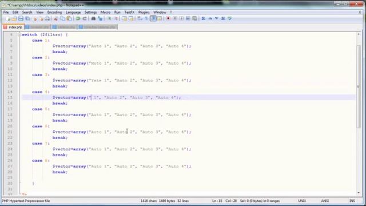This screenshot has height=206, width=366.
Task: Click the Zoom In icon
Action: tap(109, 19)
